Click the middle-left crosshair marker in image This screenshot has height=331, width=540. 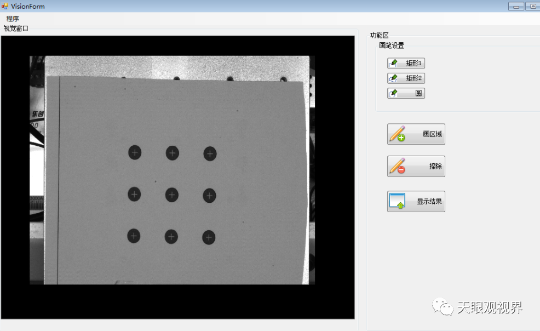134,193
